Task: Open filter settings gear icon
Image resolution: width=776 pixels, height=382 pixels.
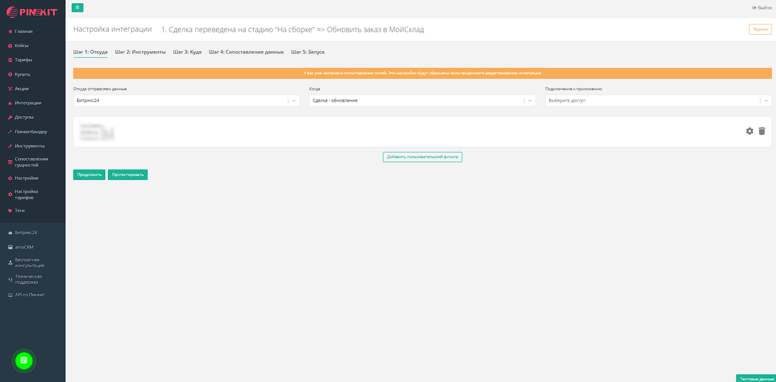Action: point(749,131)
